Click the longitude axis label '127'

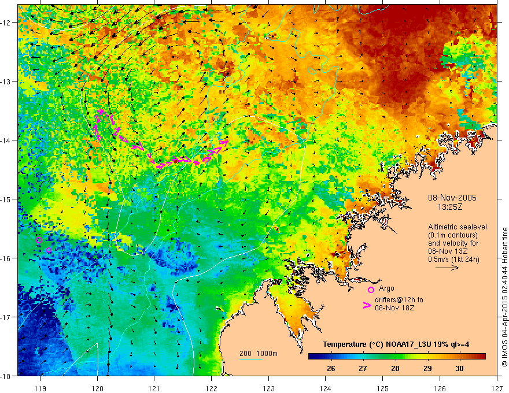(497, 388)
